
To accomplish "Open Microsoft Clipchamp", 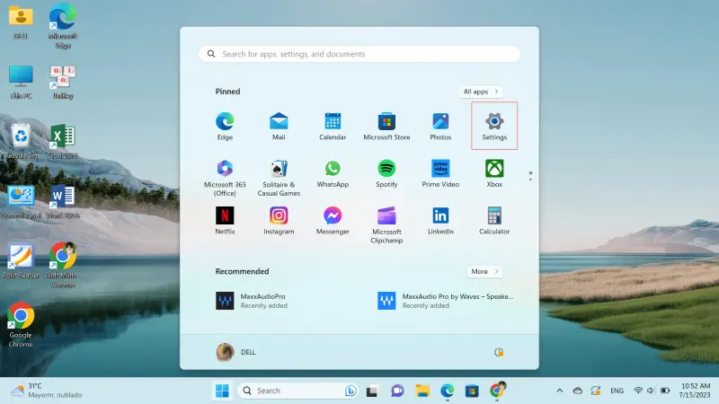I will point(386,225).
